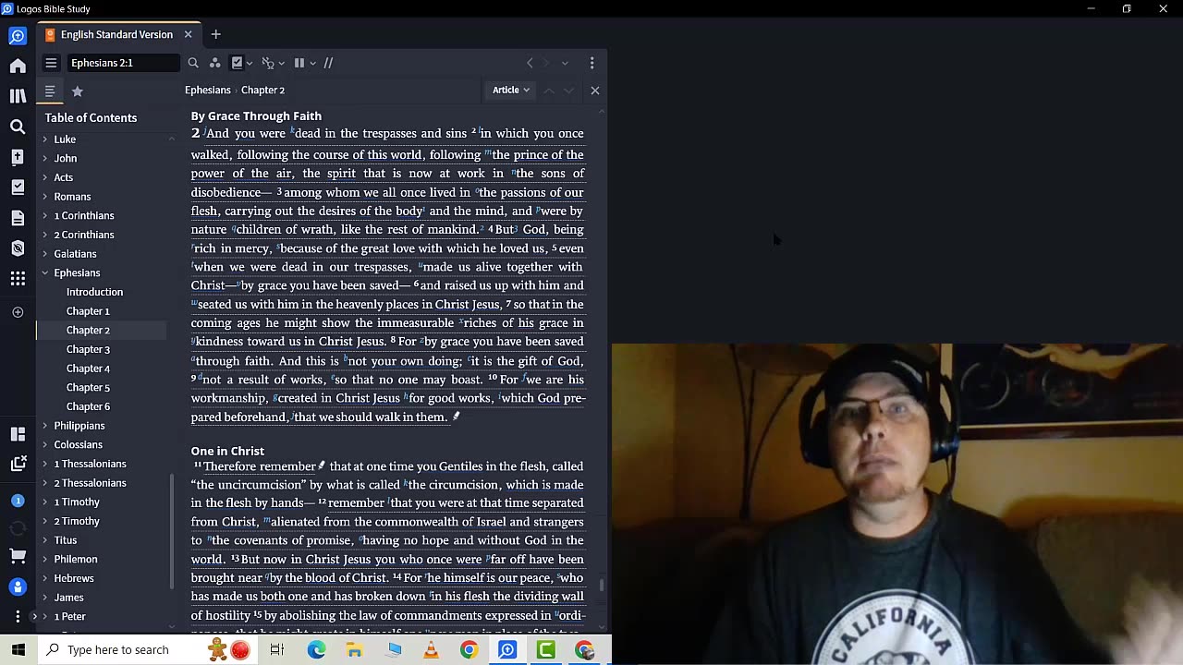Screen dimensions: 1183x665
Task: Click the Ephesians 2:1 reference box
Action: point(123,63)
